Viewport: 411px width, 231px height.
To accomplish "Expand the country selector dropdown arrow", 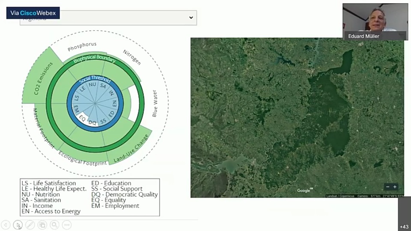I will coord(191,18).
